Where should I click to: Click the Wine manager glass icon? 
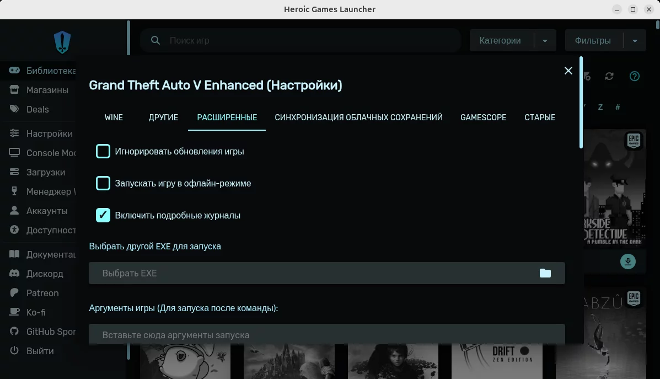14,191
